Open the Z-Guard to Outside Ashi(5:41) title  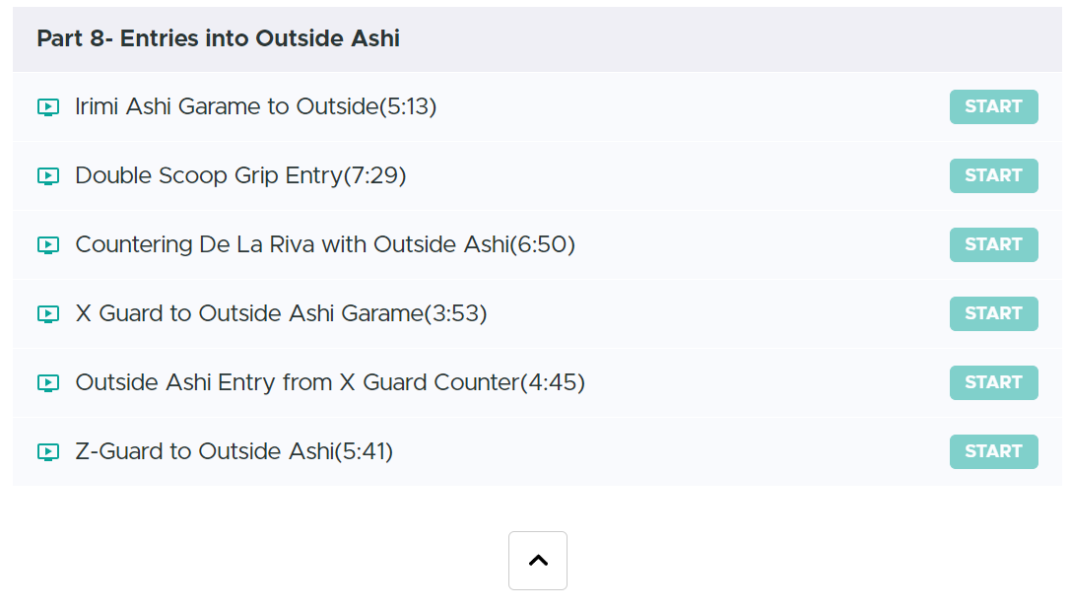tap(234, 451)
